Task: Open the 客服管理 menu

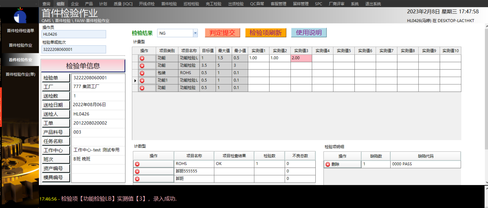Action: 278,4
